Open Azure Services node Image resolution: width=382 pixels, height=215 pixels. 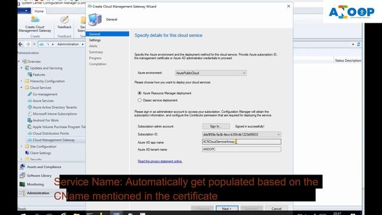pyautogui.click(x=43, y=101)
